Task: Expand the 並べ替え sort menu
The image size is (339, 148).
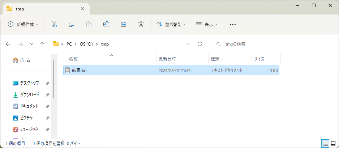Action: pos(171,24)
